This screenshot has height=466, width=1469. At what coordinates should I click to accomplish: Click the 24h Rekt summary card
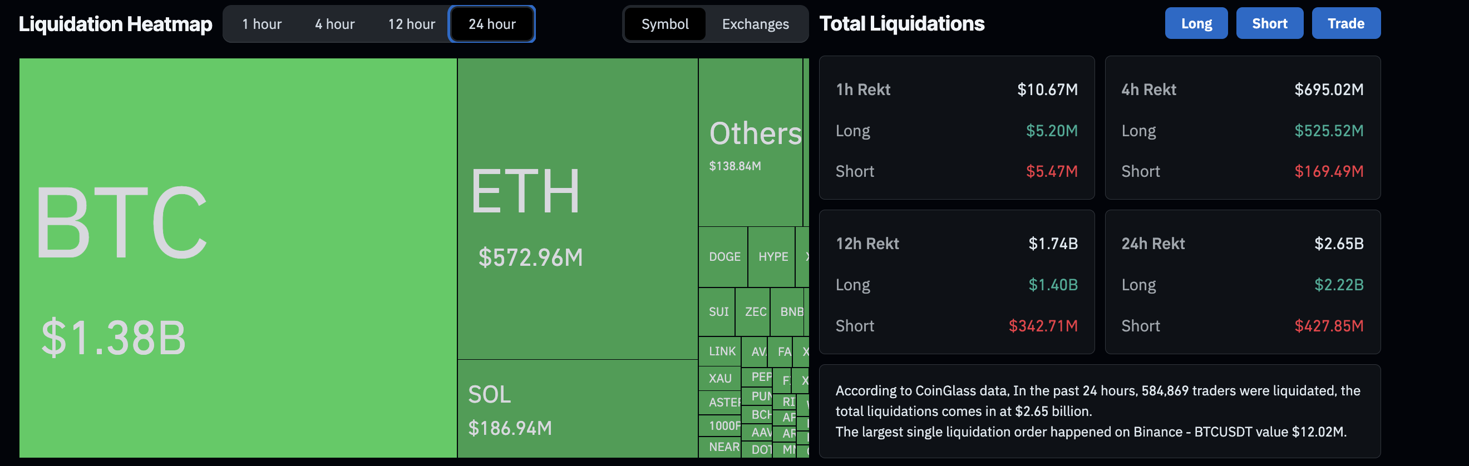tap(1242, 282)
